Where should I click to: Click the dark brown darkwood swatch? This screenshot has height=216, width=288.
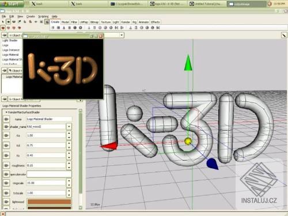click(49, 208)
